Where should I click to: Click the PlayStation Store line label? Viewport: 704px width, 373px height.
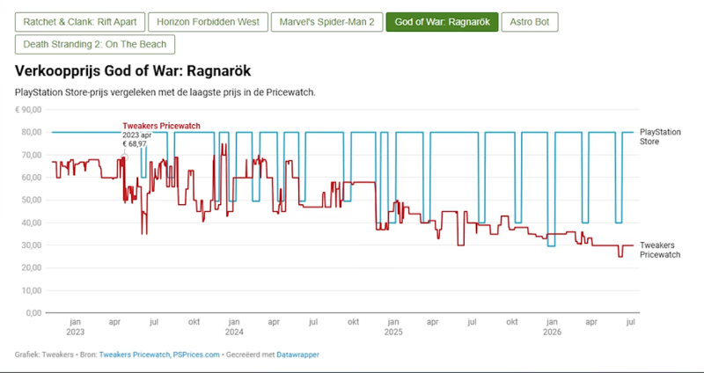pyautogui.click(x=660, y=137)
